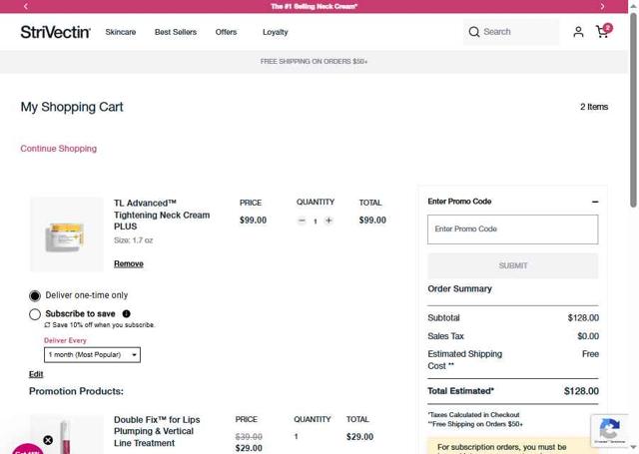Select Deliver one-time only option
This screenshot has height=454, width=639.
pyautogui.click(x=35, y=296)
